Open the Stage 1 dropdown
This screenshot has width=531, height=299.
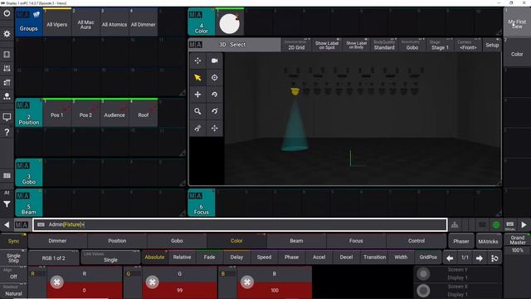pyautogui.click(x=440, y=45)
